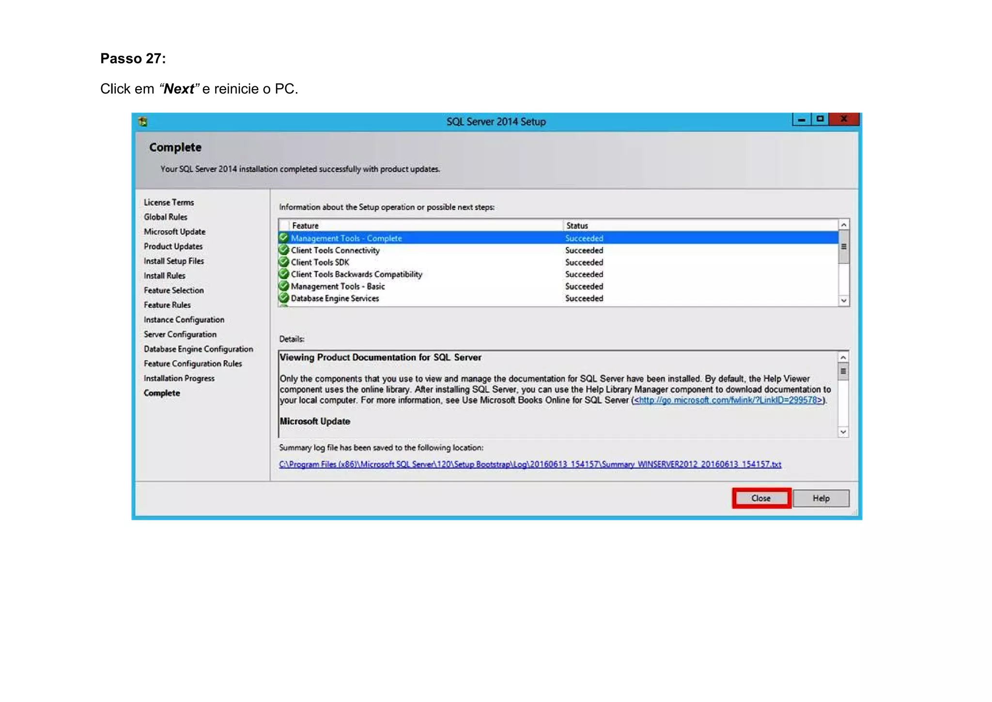Click License Terms step in sidebar
Image resolution: width=992 pixels, height=702 pixels.
coord(169,202)
